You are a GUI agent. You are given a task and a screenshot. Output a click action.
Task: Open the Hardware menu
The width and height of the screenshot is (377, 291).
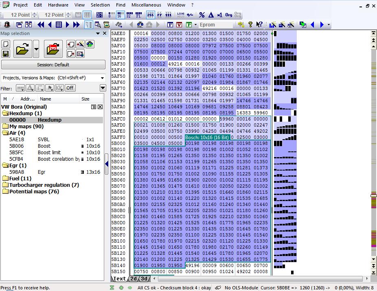click(x=58, y=5)
